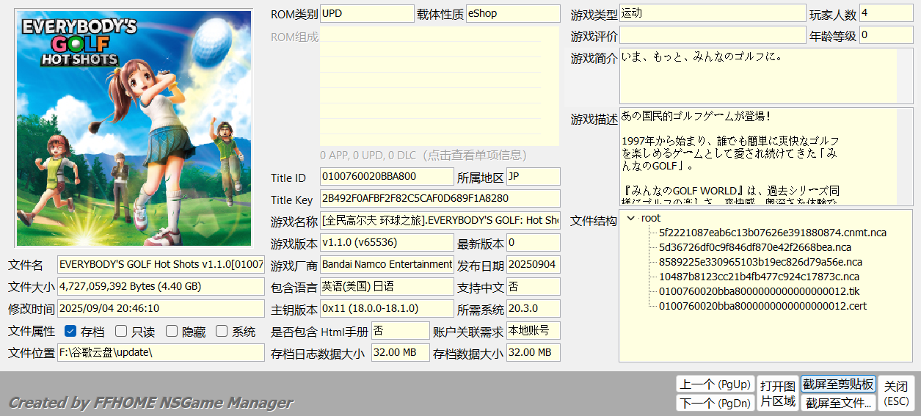The width and height of the screenshot is (921, 416).
Task: Go to previous item with 上一个 button
Action: tap(714, 384)
